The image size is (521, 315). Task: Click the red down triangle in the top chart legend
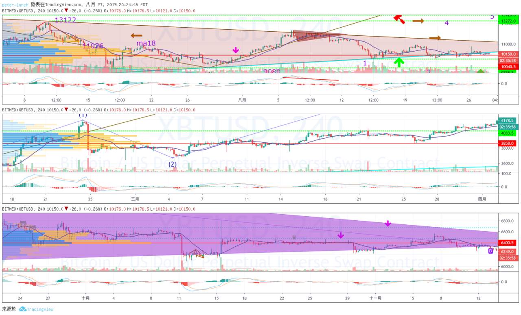[x=67, y=11]
